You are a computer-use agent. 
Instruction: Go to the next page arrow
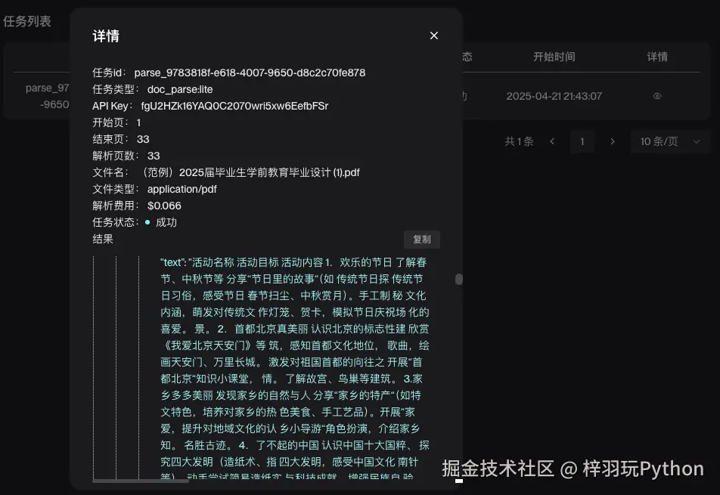pos(613,141)
